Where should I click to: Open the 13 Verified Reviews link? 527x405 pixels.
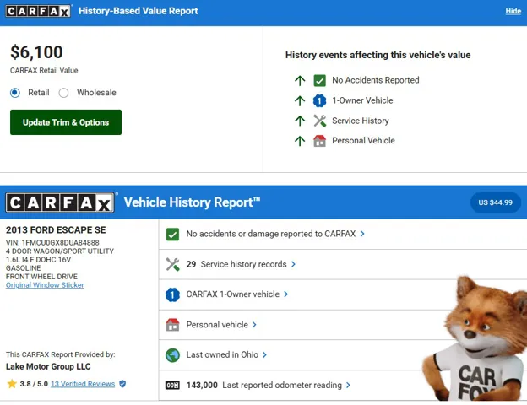click(x=82, y=384)
